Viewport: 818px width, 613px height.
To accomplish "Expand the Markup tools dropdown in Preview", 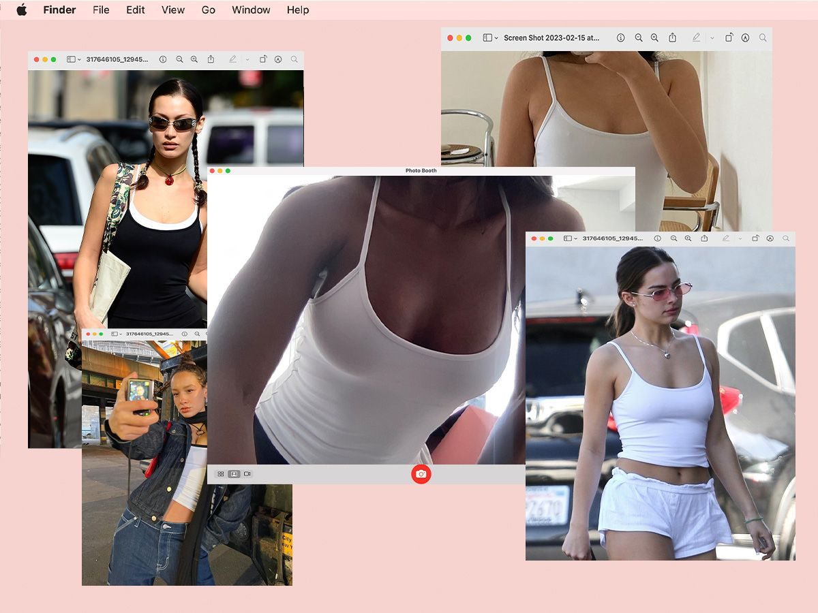I will [246, 59].
